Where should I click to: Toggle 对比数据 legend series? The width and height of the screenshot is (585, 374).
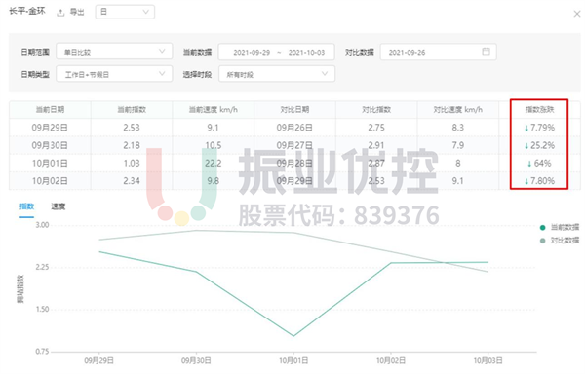point(560,241)
